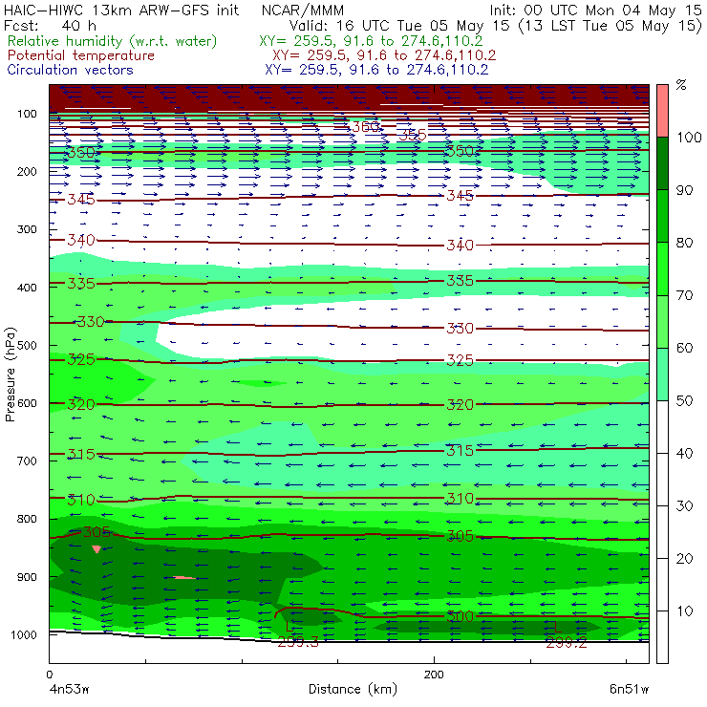Click the left-hand '305' contour label
This screenshot has width=707, height=707.
point(96,532)
